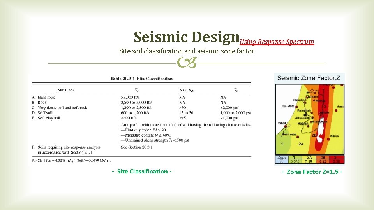
Task: Click the 'Ramallah' label on the map
Action: pyautogui.click(x=304, y=110)
